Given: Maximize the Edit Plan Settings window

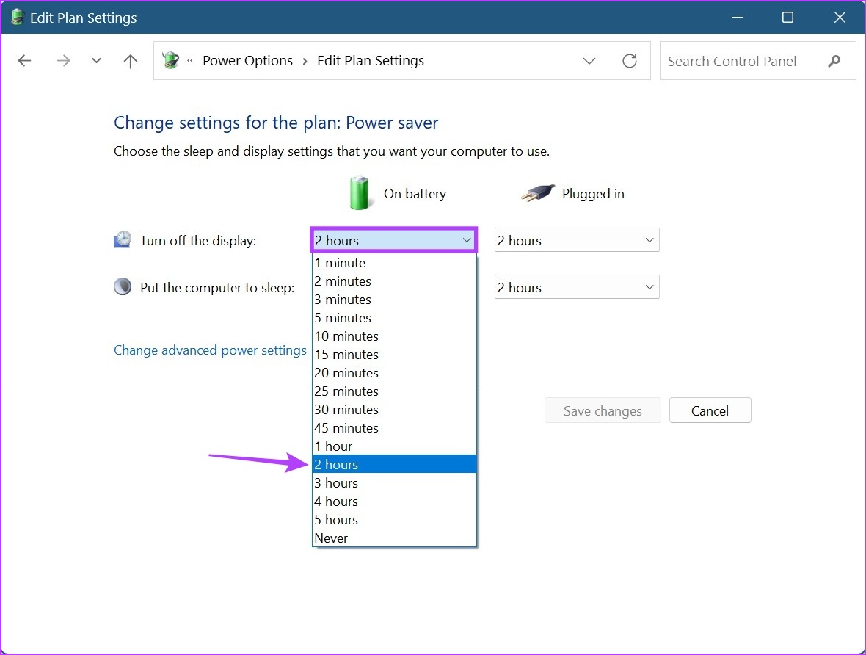Looking at the screenshot, I should pos(788,18).
